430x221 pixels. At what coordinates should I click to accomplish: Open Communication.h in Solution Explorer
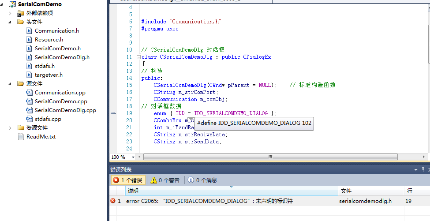[x=57, y=31]
